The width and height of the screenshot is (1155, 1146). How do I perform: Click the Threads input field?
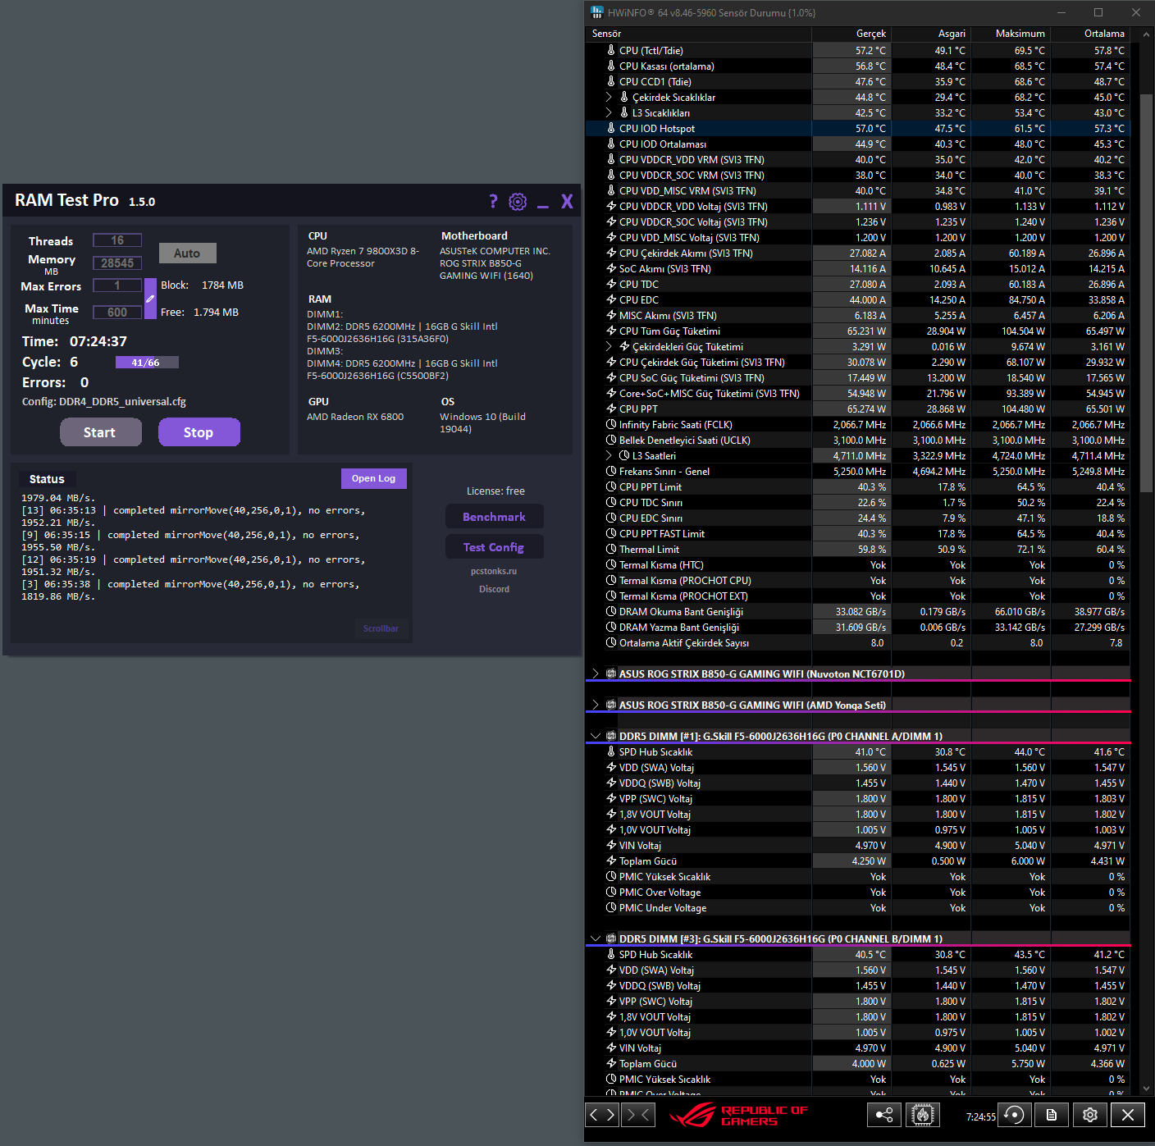point(117,240)
